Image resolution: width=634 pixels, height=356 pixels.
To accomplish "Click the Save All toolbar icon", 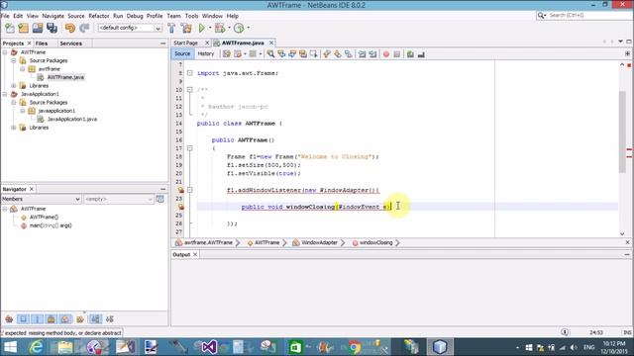I will (52, 28).
